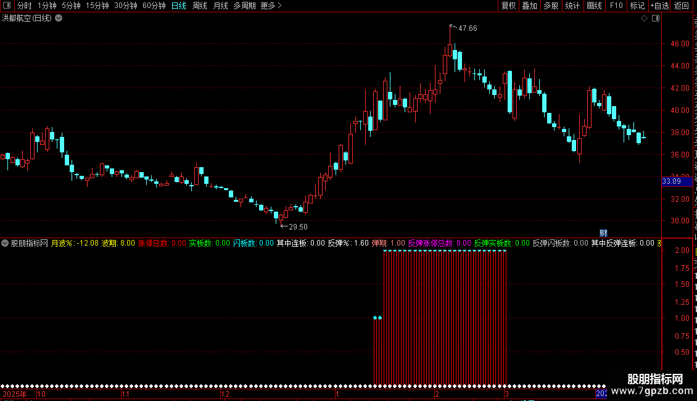Viewport: 697px width, 401px height.
Task: Click the 其中反弹连板: 0.00 indicator value
Action: tap(623, 243)
